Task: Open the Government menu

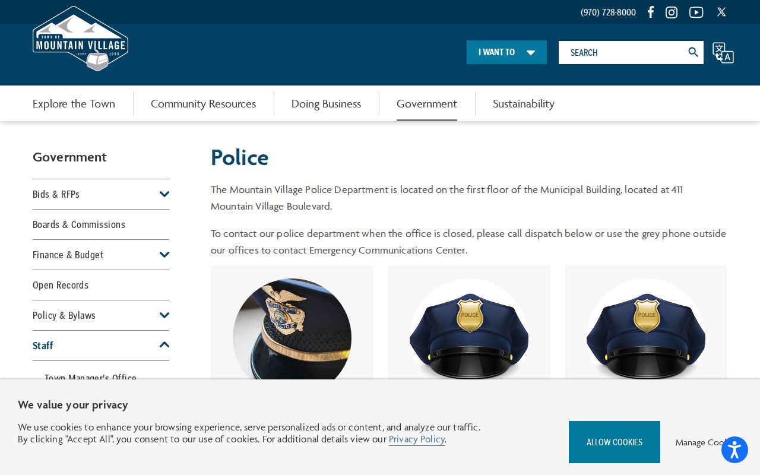Action: coord(427,103)
